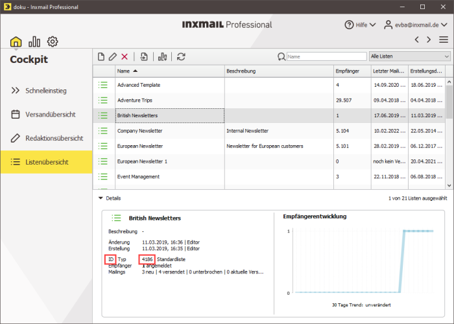The width and height of the screenshot is (454, 324).
Task: Collapse the Details section
Action: click(x=101, y=198)
